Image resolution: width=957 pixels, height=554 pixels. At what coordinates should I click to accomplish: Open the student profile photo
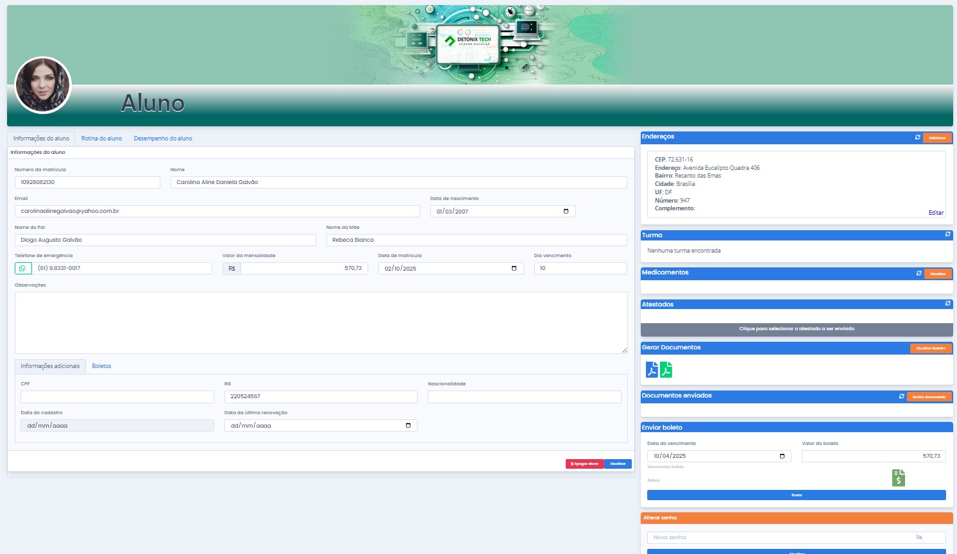click(43, 85)
